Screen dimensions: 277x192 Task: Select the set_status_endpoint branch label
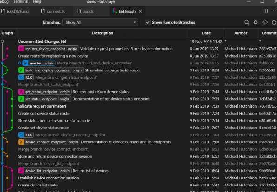pyautogui.click(x=44, y=99)
